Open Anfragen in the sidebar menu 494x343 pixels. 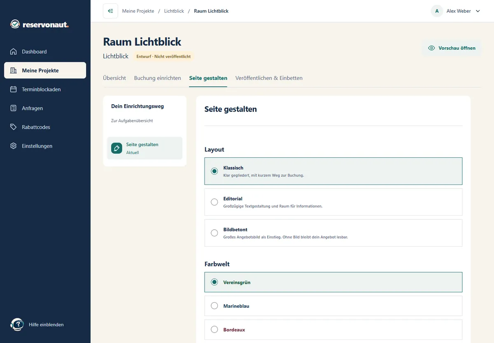(45, 108)
